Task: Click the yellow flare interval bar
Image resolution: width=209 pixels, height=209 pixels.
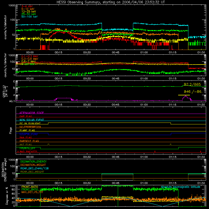Action: tap(184, 95)
